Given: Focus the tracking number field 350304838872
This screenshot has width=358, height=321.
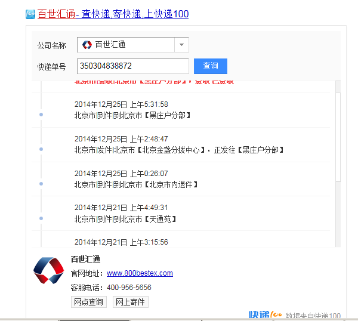Looking at the screenshot, I should pyautogui.click(x=133, y=66).
